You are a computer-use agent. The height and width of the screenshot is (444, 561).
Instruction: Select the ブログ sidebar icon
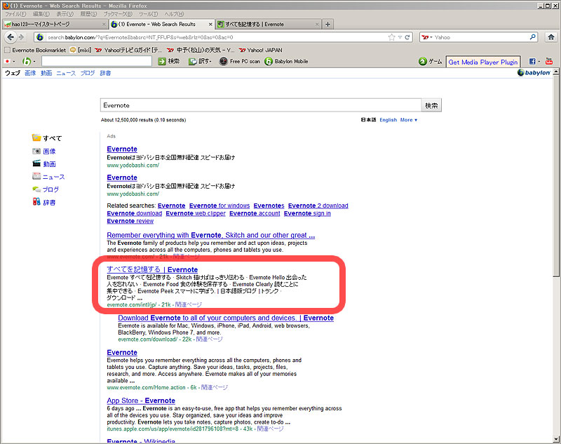click(x=36, y=189)
